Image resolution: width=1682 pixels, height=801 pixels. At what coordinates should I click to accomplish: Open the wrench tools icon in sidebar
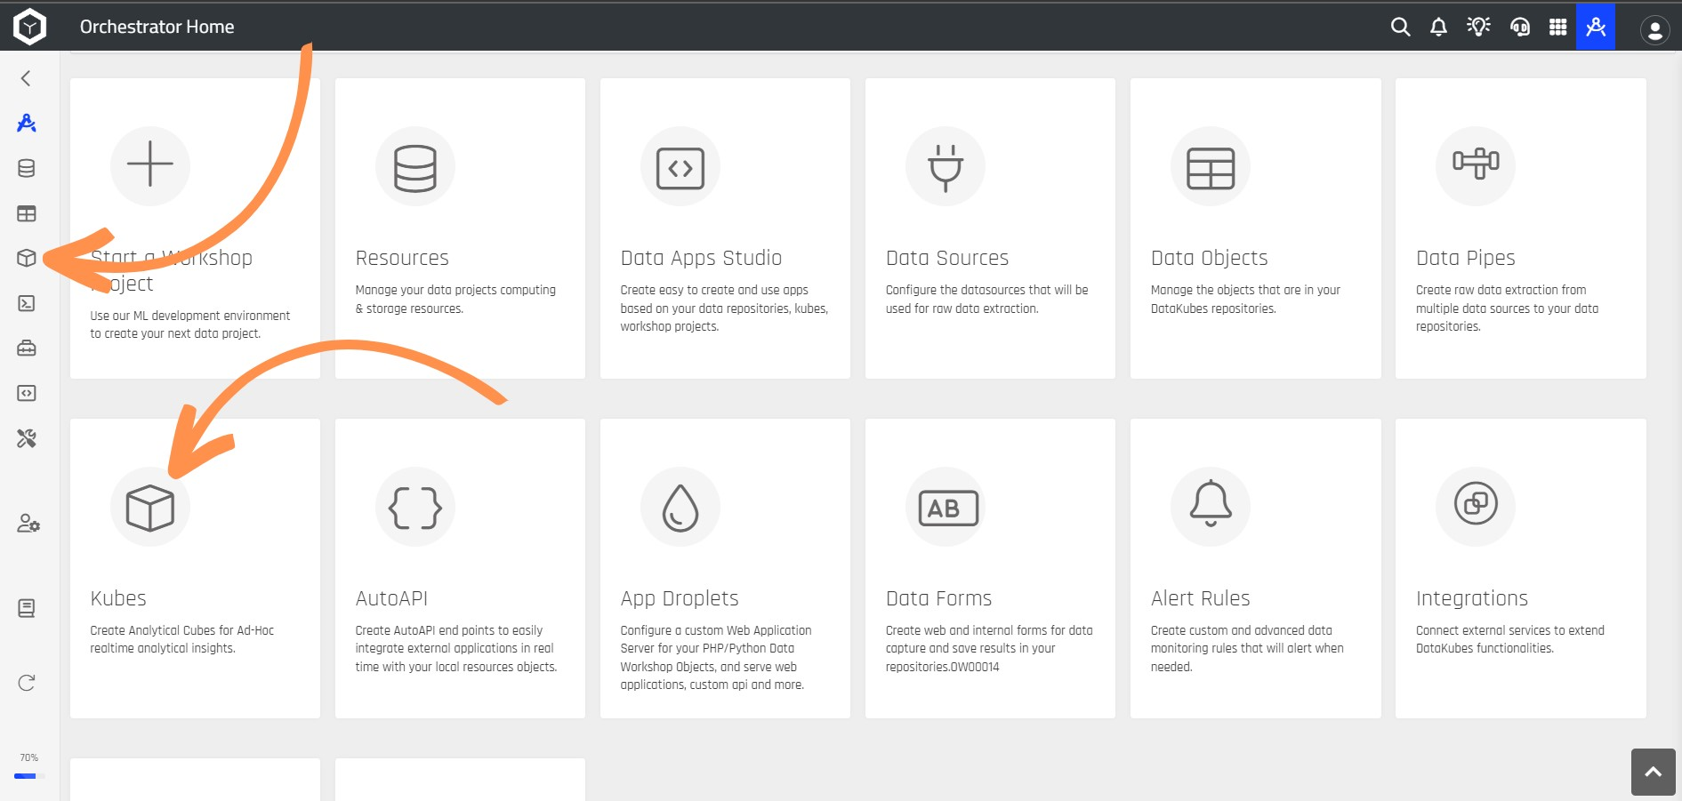[x=27, y=438]
